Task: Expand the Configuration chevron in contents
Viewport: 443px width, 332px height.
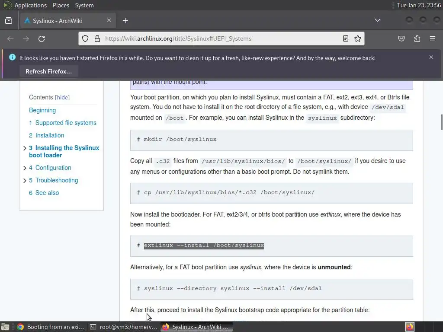Action: 25,168
